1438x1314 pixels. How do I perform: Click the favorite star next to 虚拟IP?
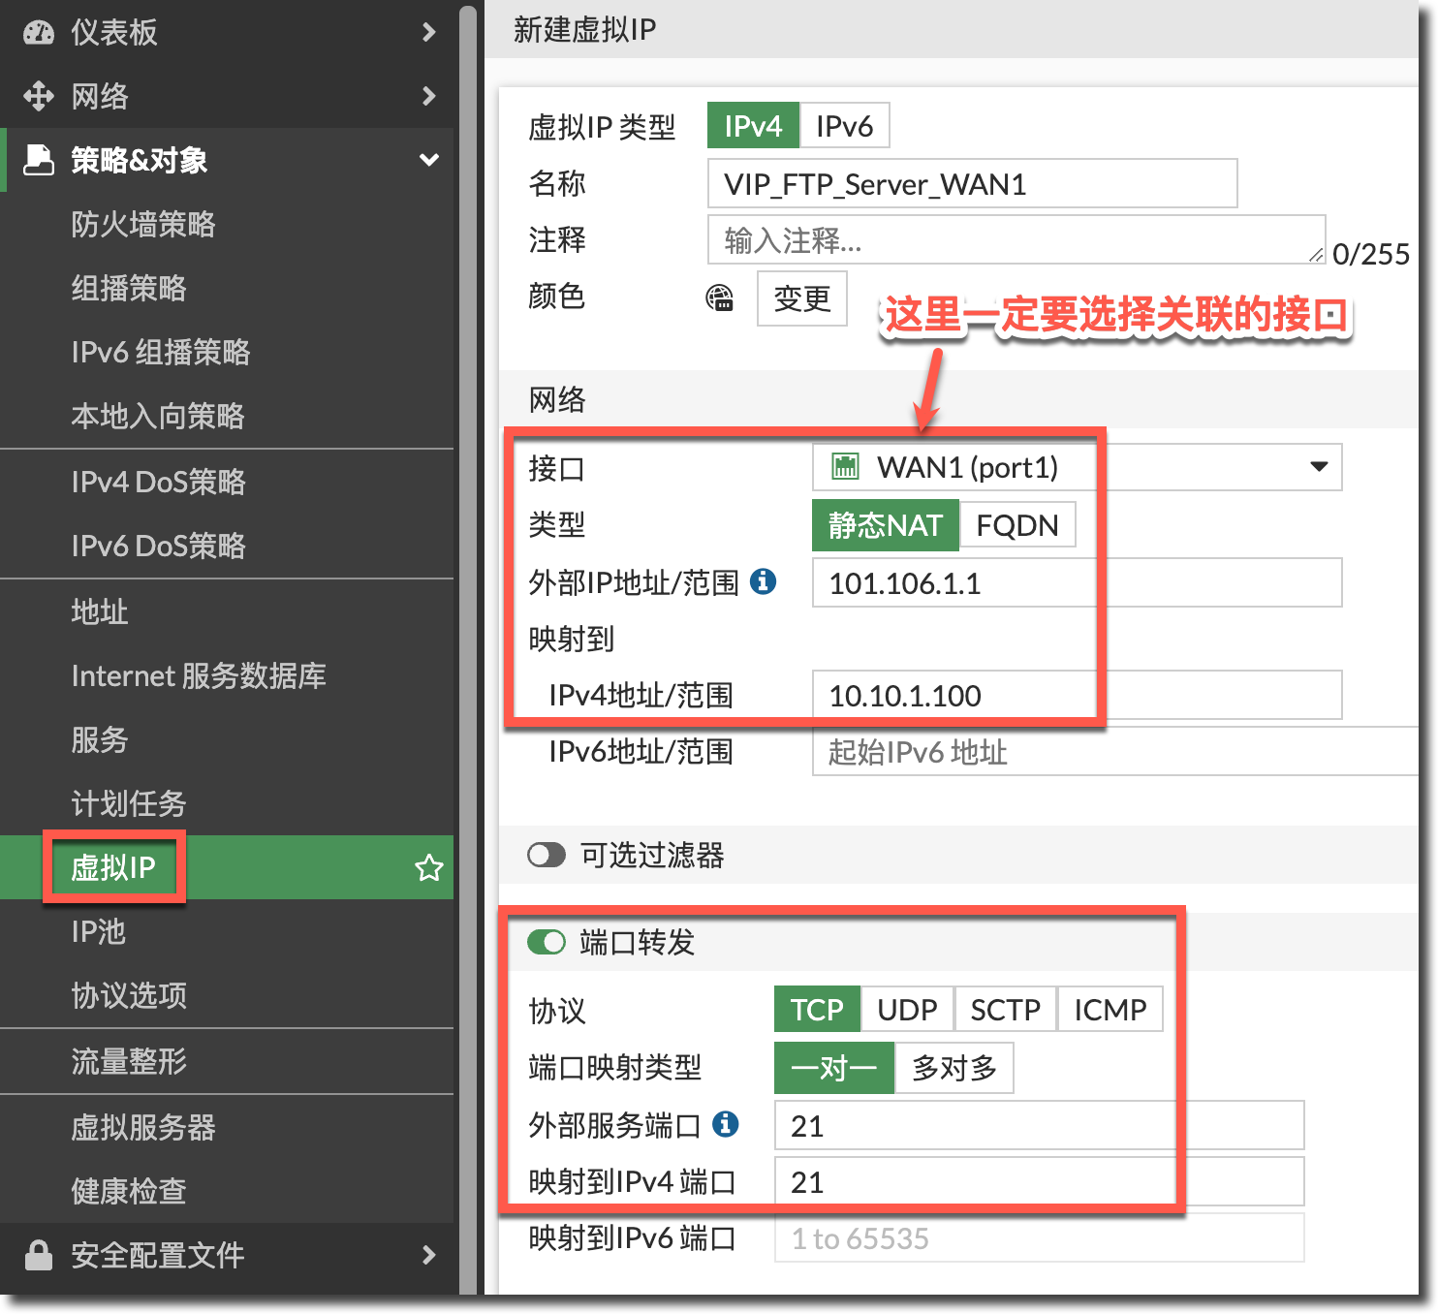click(428, 867)
